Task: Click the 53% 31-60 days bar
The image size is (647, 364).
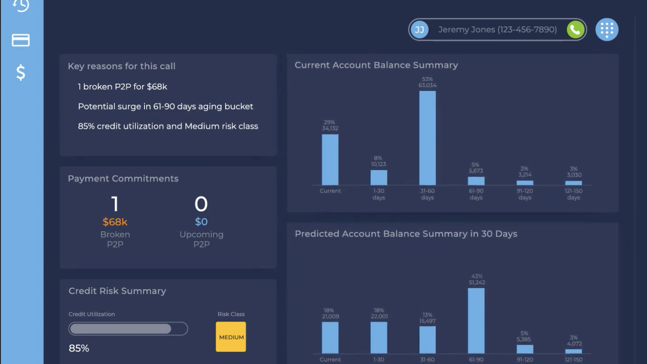Action: [428, 136]
